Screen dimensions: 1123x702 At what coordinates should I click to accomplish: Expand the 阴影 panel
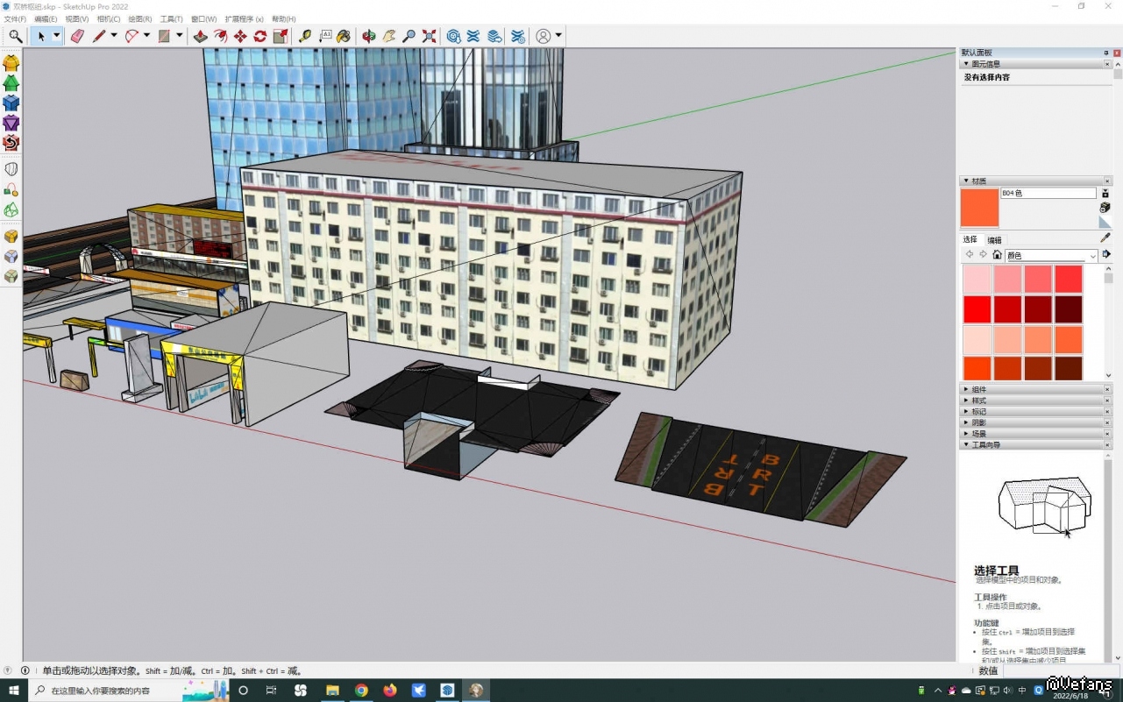[978, 422]
